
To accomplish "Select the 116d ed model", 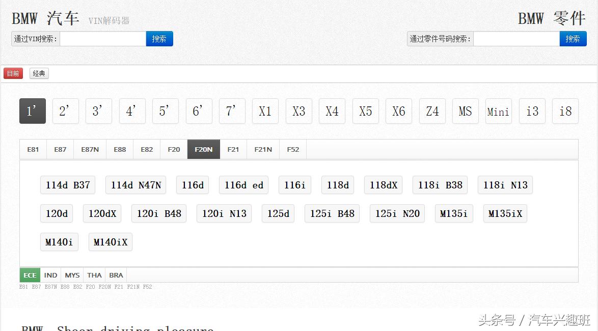I will click(243, 185).
